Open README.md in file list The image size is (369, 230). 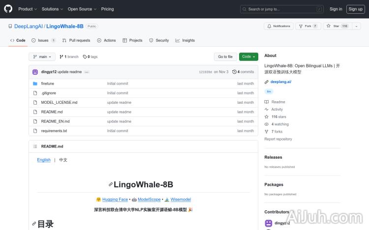(52, 112)
